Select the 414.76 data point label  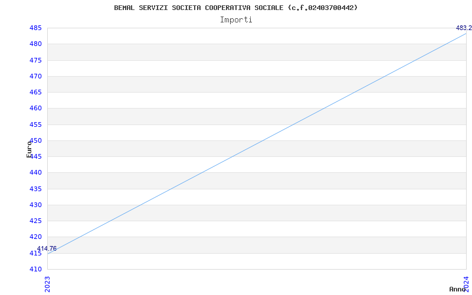[x=47, y=248]
